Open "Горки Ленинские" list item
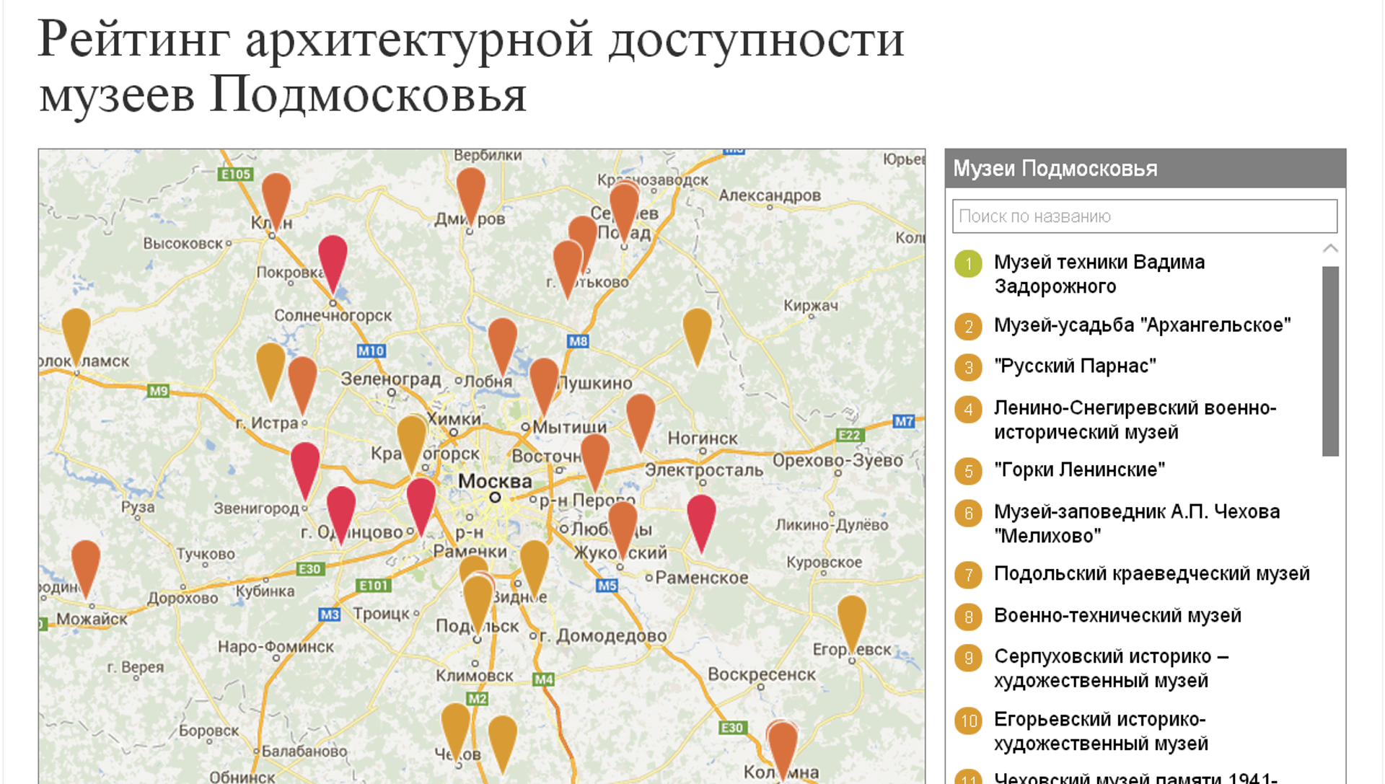 [x=1079, y=470]
